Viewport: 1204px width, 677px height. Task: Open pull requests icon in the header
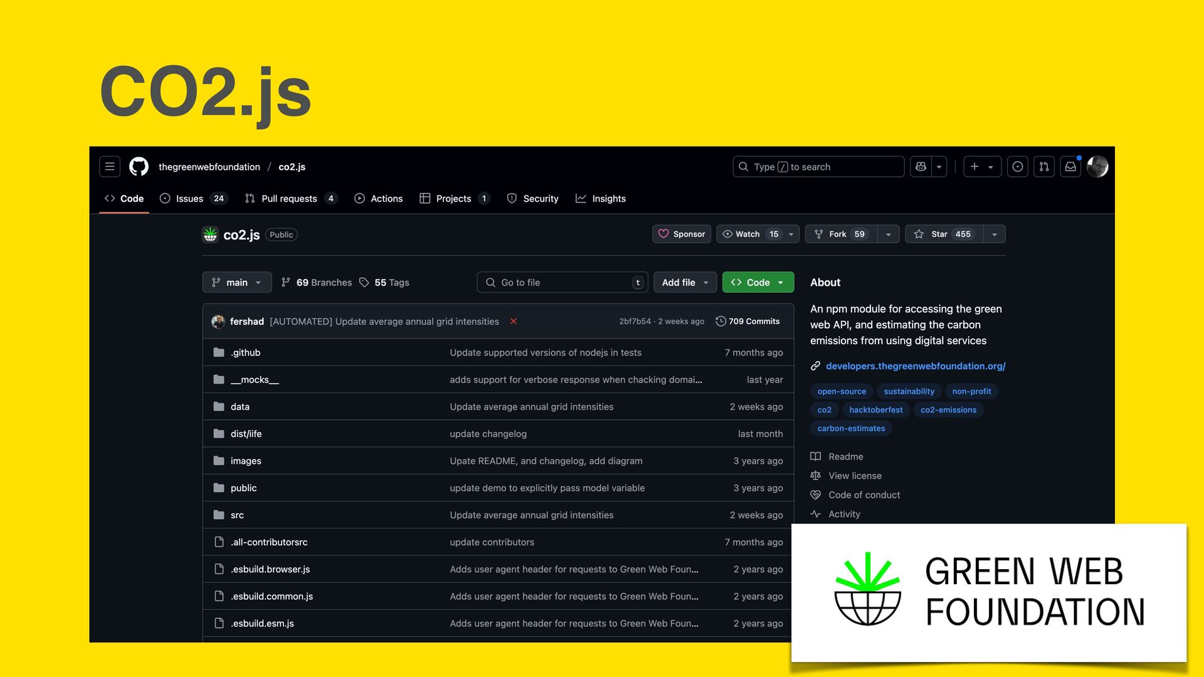click(1043, 167)
